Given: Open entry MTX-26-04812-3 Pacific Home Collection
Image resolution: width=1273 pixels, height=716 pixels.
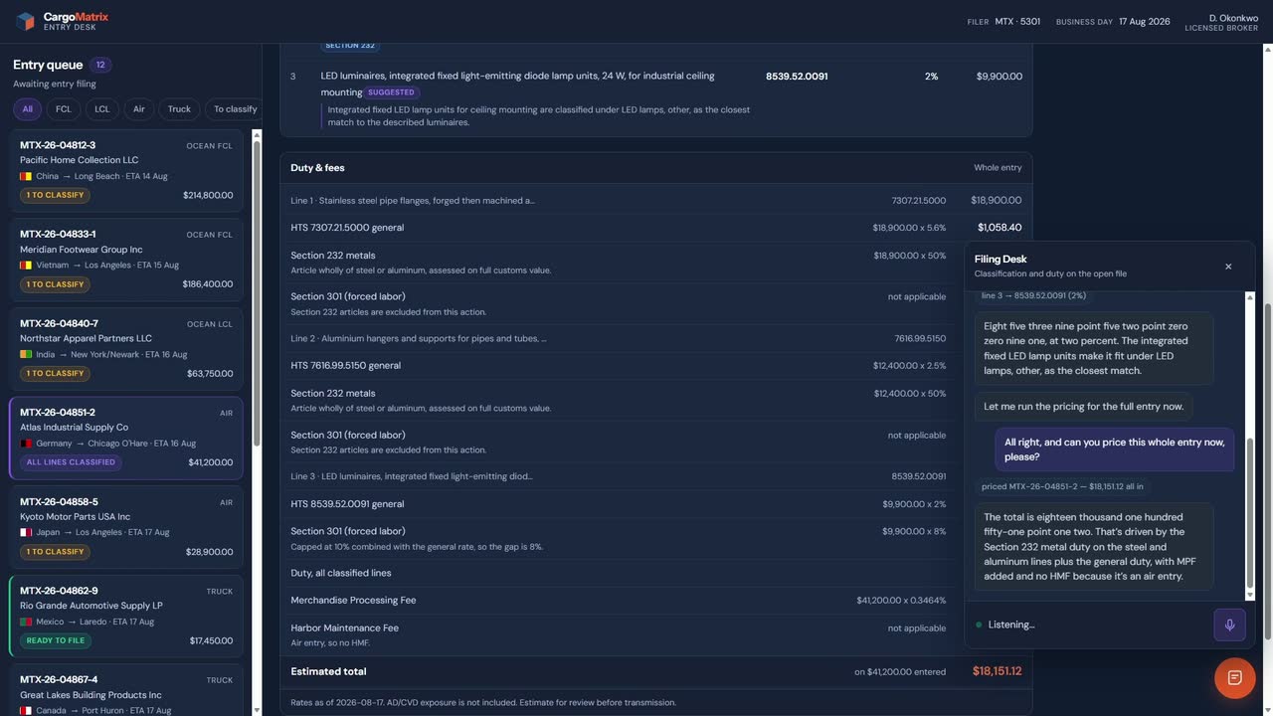Looking at the screenshot, I should [126, 170].
